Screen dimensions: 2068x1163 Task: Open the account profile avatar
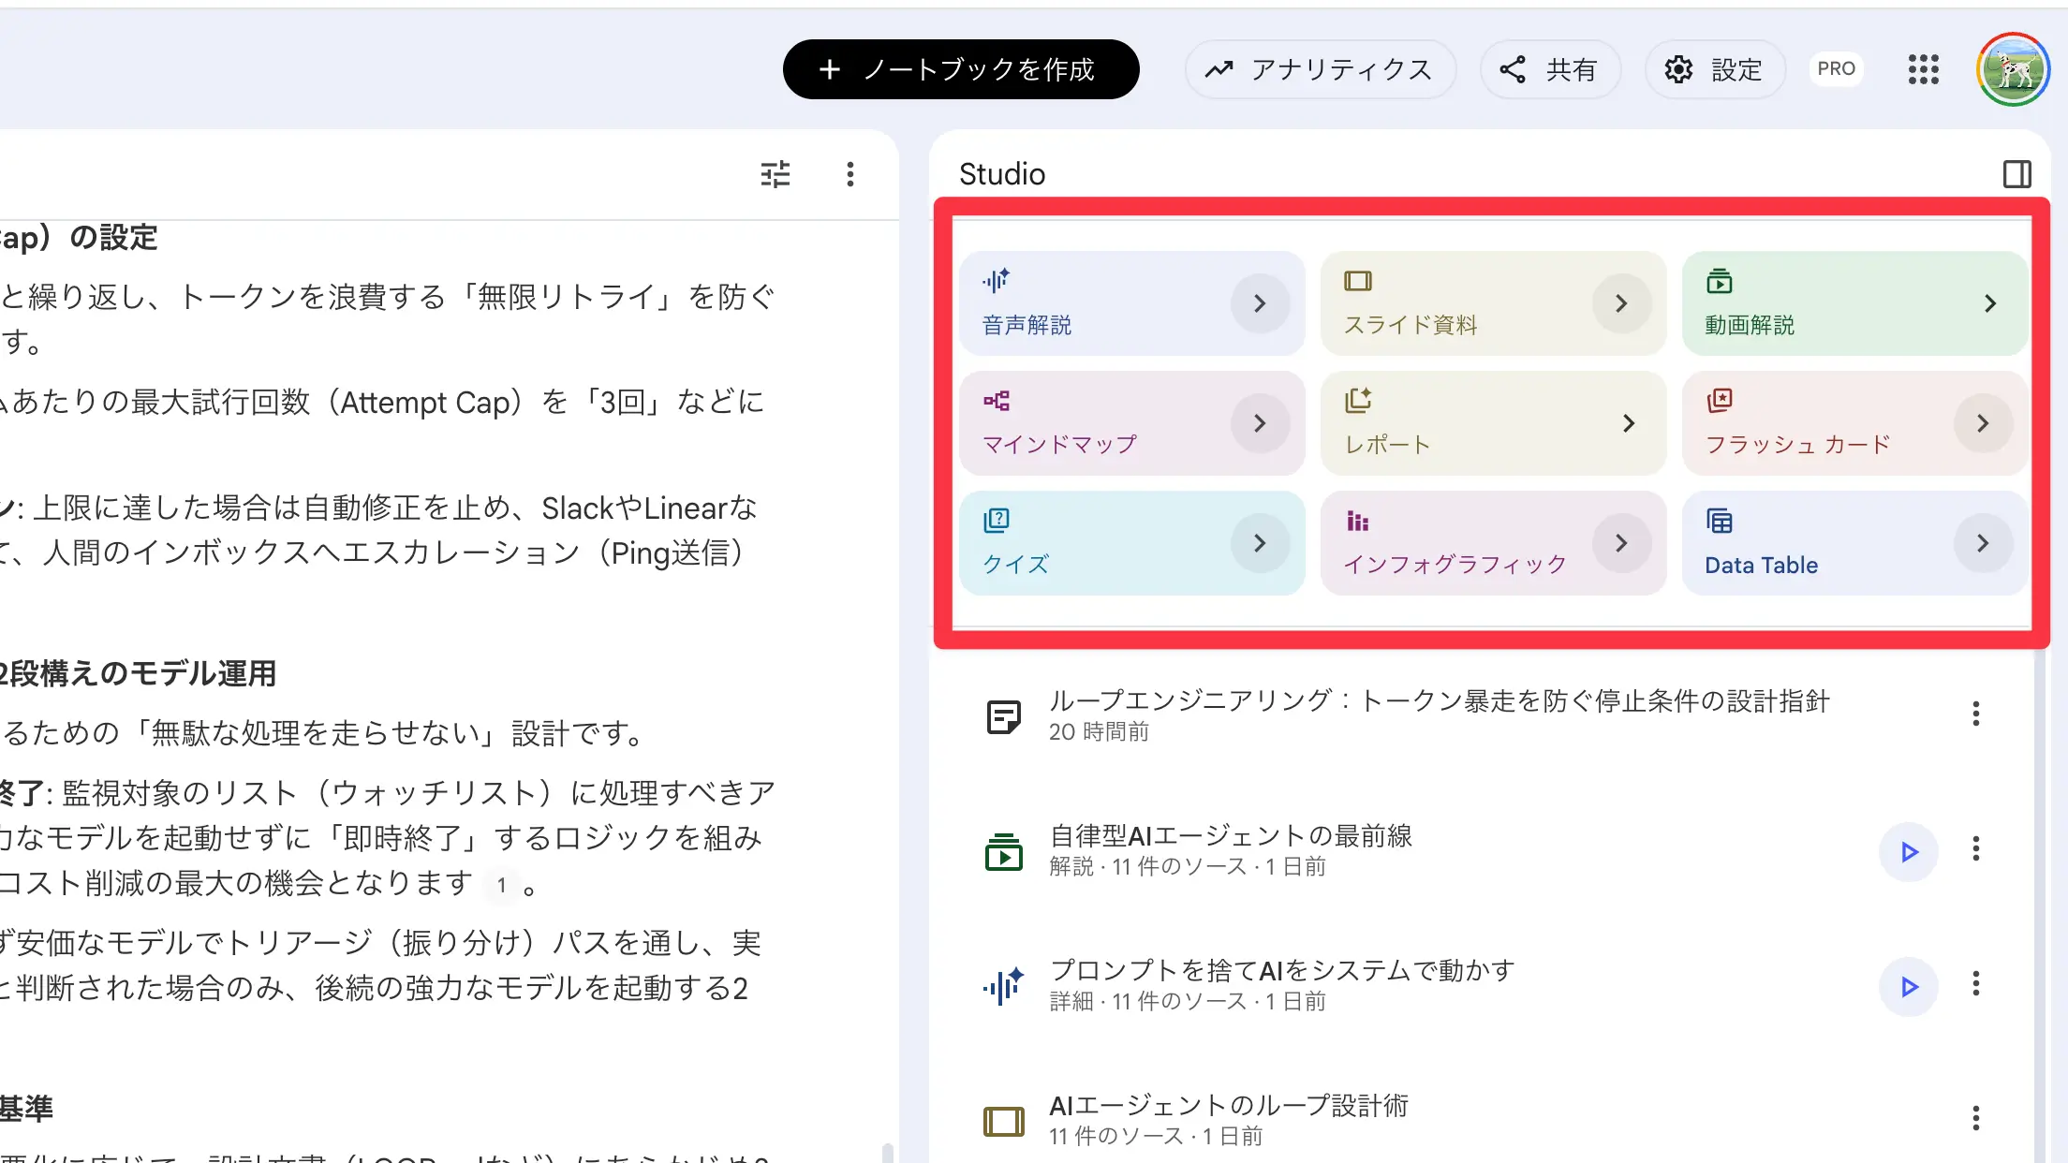coord(2014,69)
